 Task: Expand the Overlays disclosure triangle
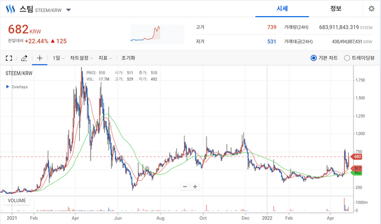click(8, 86)
